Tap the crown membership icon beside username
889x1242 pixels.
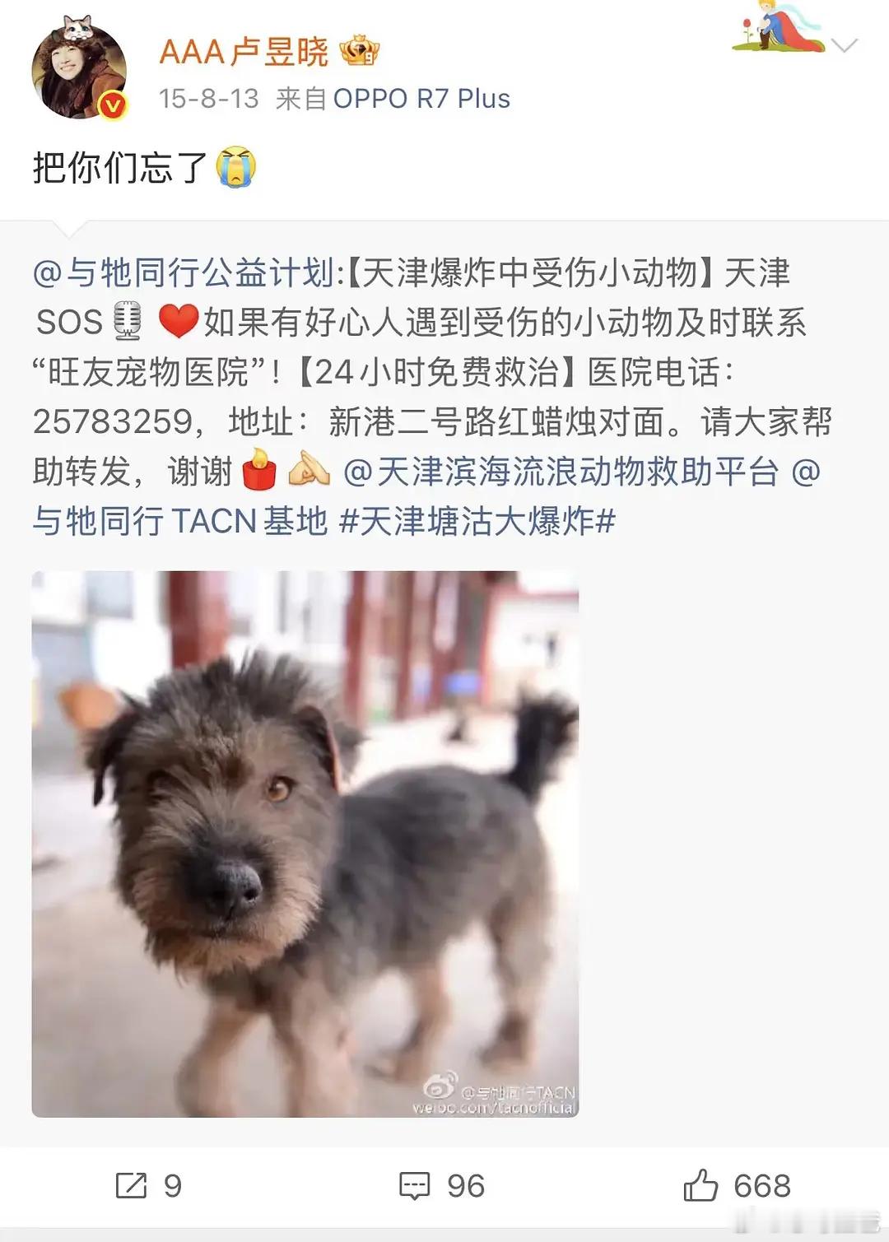pos(359,51)
